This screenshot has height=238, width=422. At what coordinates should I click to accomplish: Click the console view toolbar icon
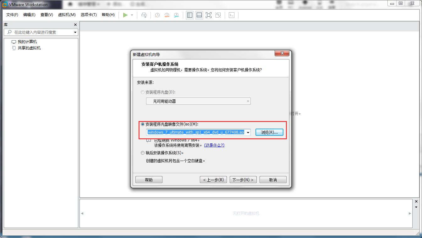tap(232, 15)
